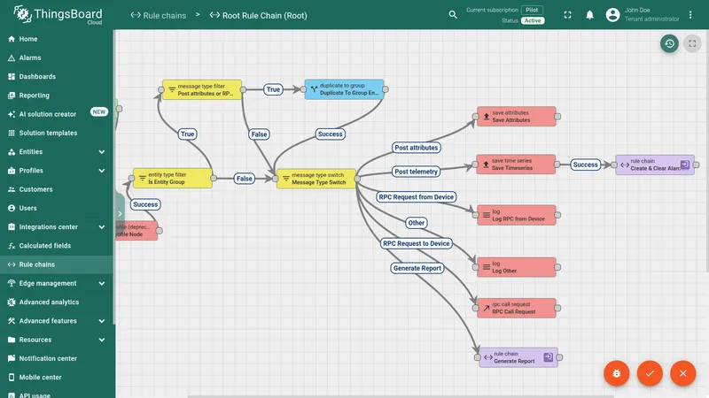Expand the Integrations center menu
This screenshot has height=398, width=709.
click(57, 227)
